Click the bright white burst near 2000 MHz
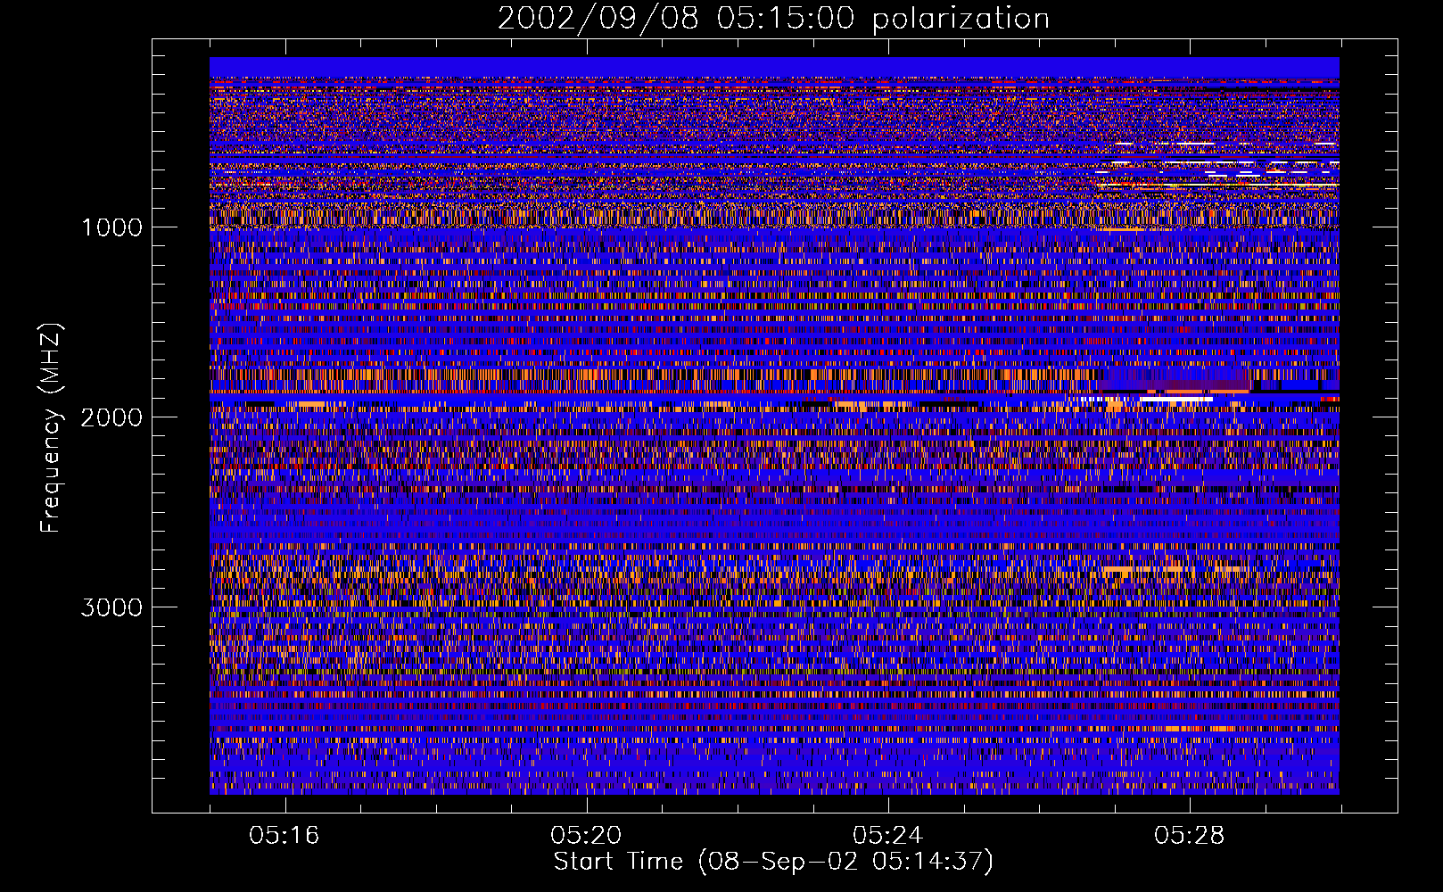 click(x=1175, y=400)
